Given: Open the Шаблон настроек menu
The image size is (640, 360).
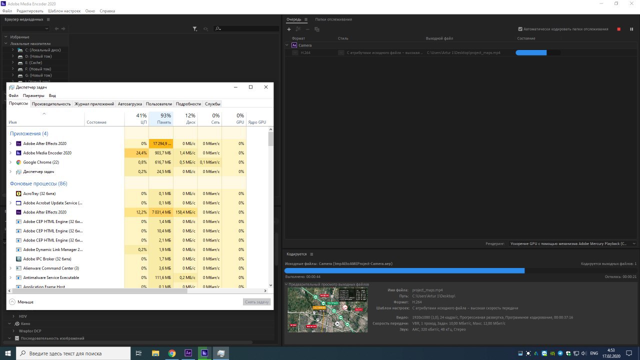Looking at the screenshot, I should tap(64, 11).
